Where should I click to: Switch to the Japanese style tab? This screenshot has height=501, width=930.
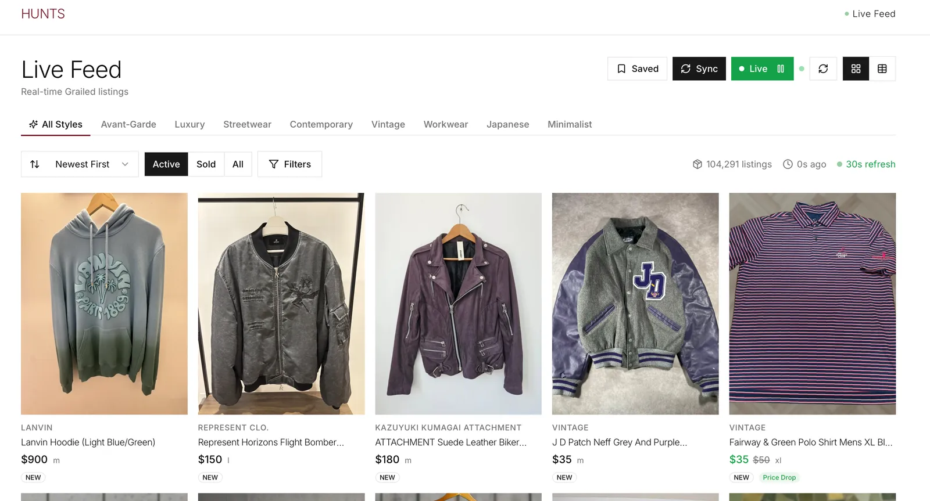(507, 124)
